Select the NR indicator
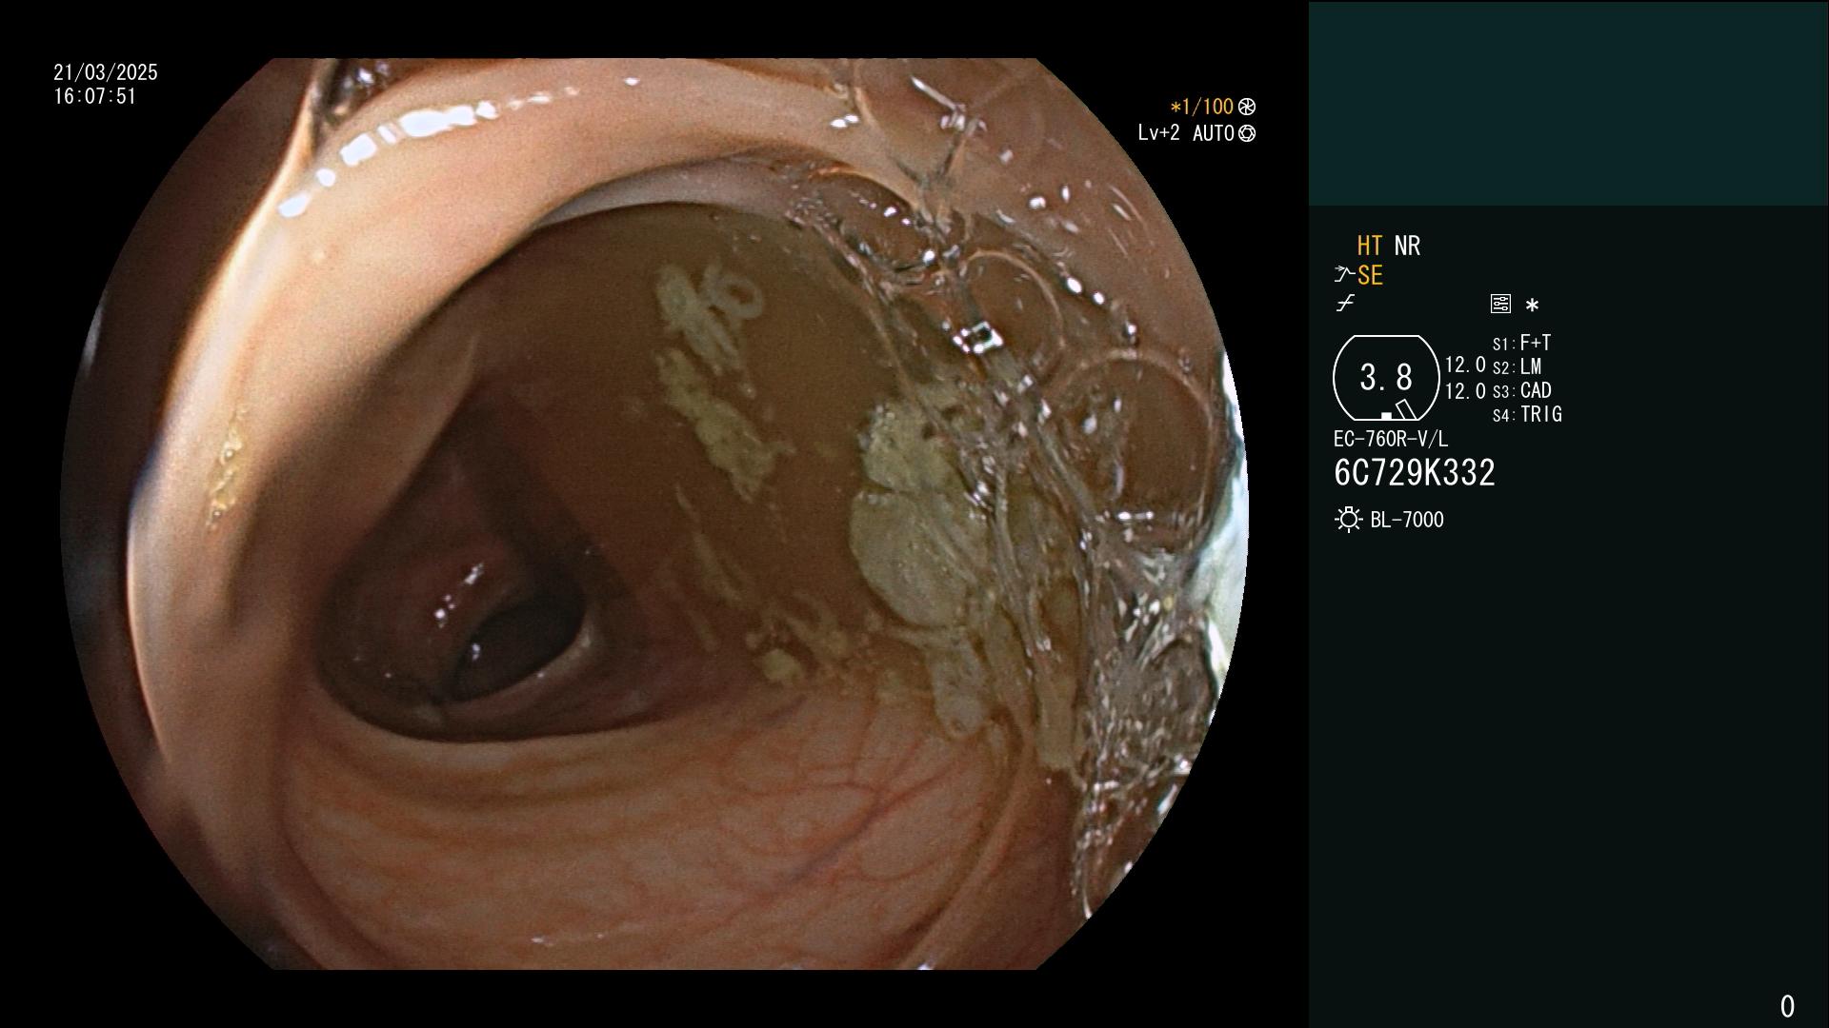This screenshot has height=1028, width=1829. coord(1407,246)
